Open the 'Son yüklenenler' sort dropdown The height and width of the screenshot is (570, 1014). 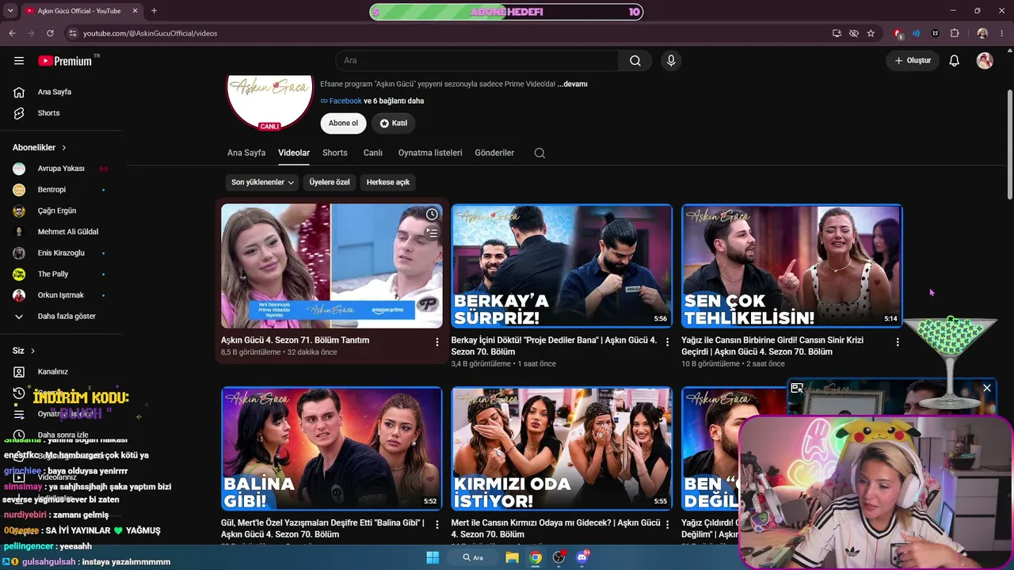point(262,182)
